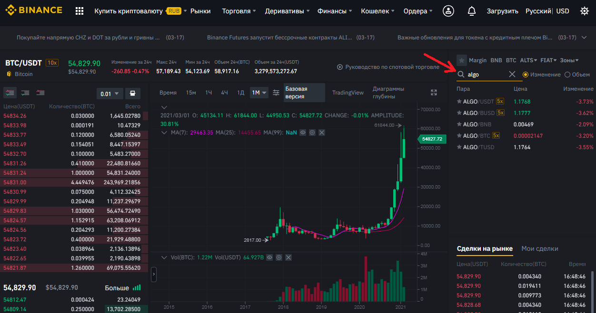Show both buy and sell order book view
Viewport: 596px width, 313px height.
tap(10, 92)
